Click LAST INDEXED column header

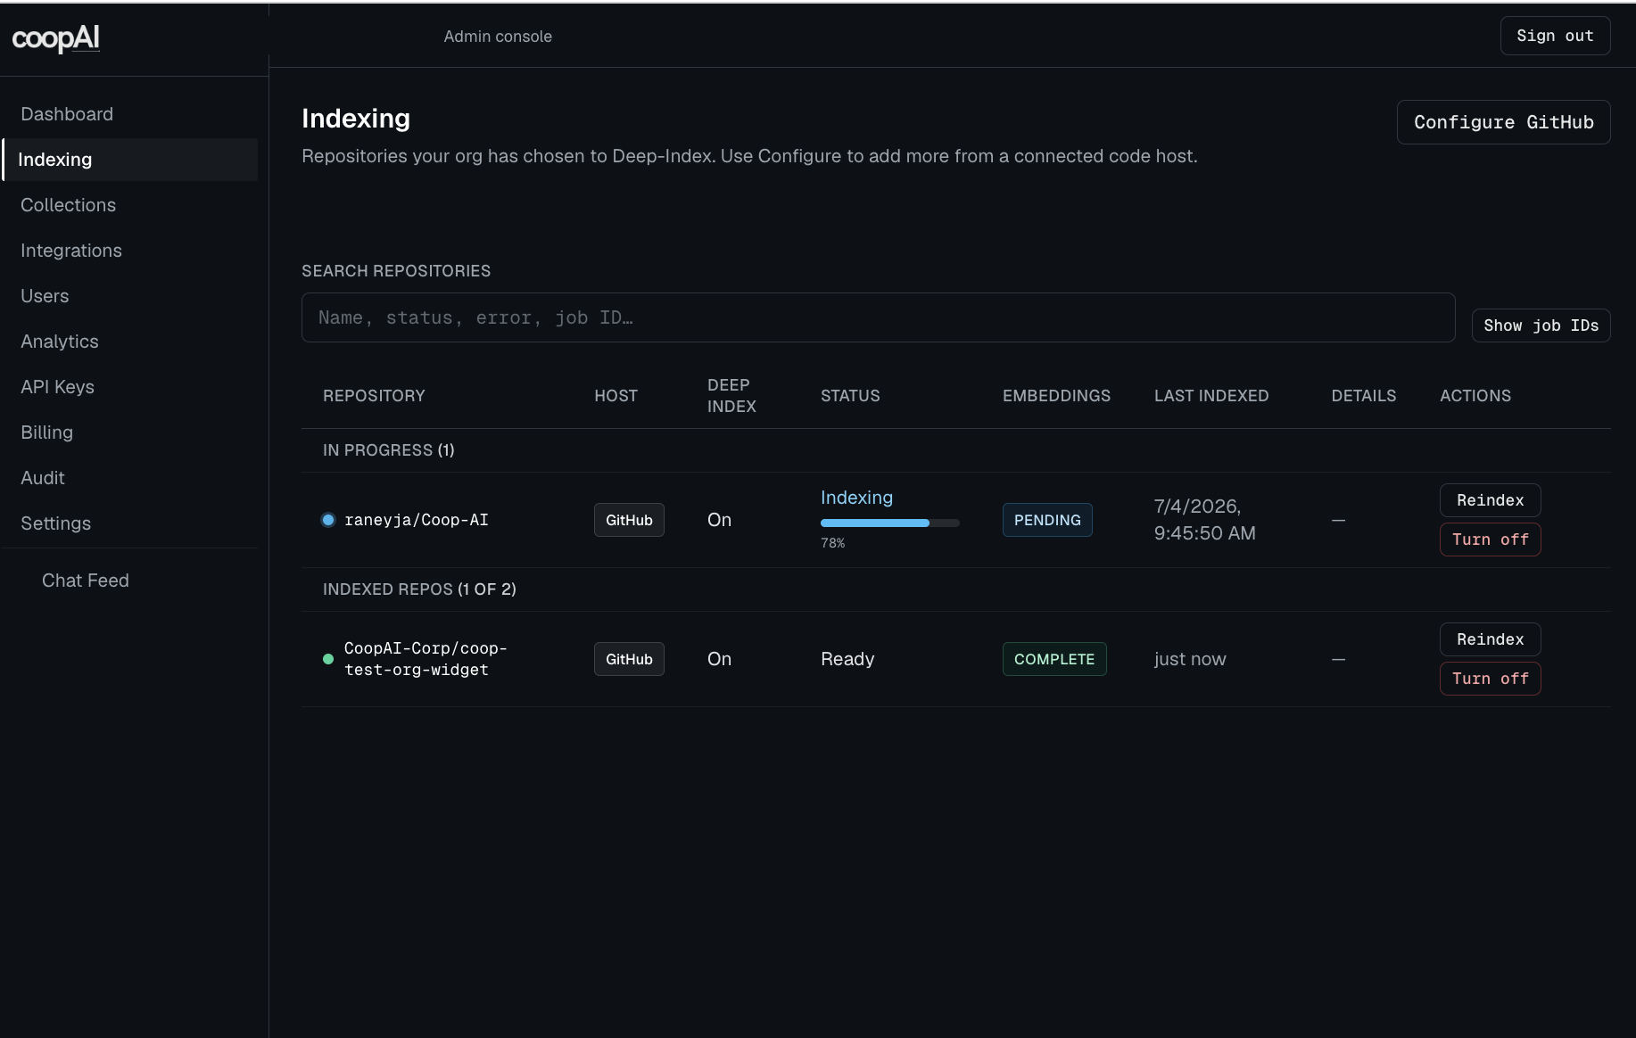pos(1211,396)
